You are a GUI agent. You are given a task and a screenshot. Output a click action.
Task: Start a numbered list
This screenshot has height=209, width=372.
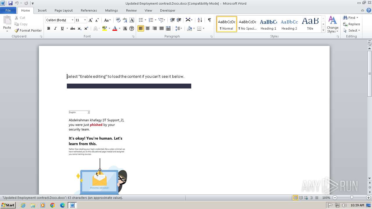click(151, 20)
